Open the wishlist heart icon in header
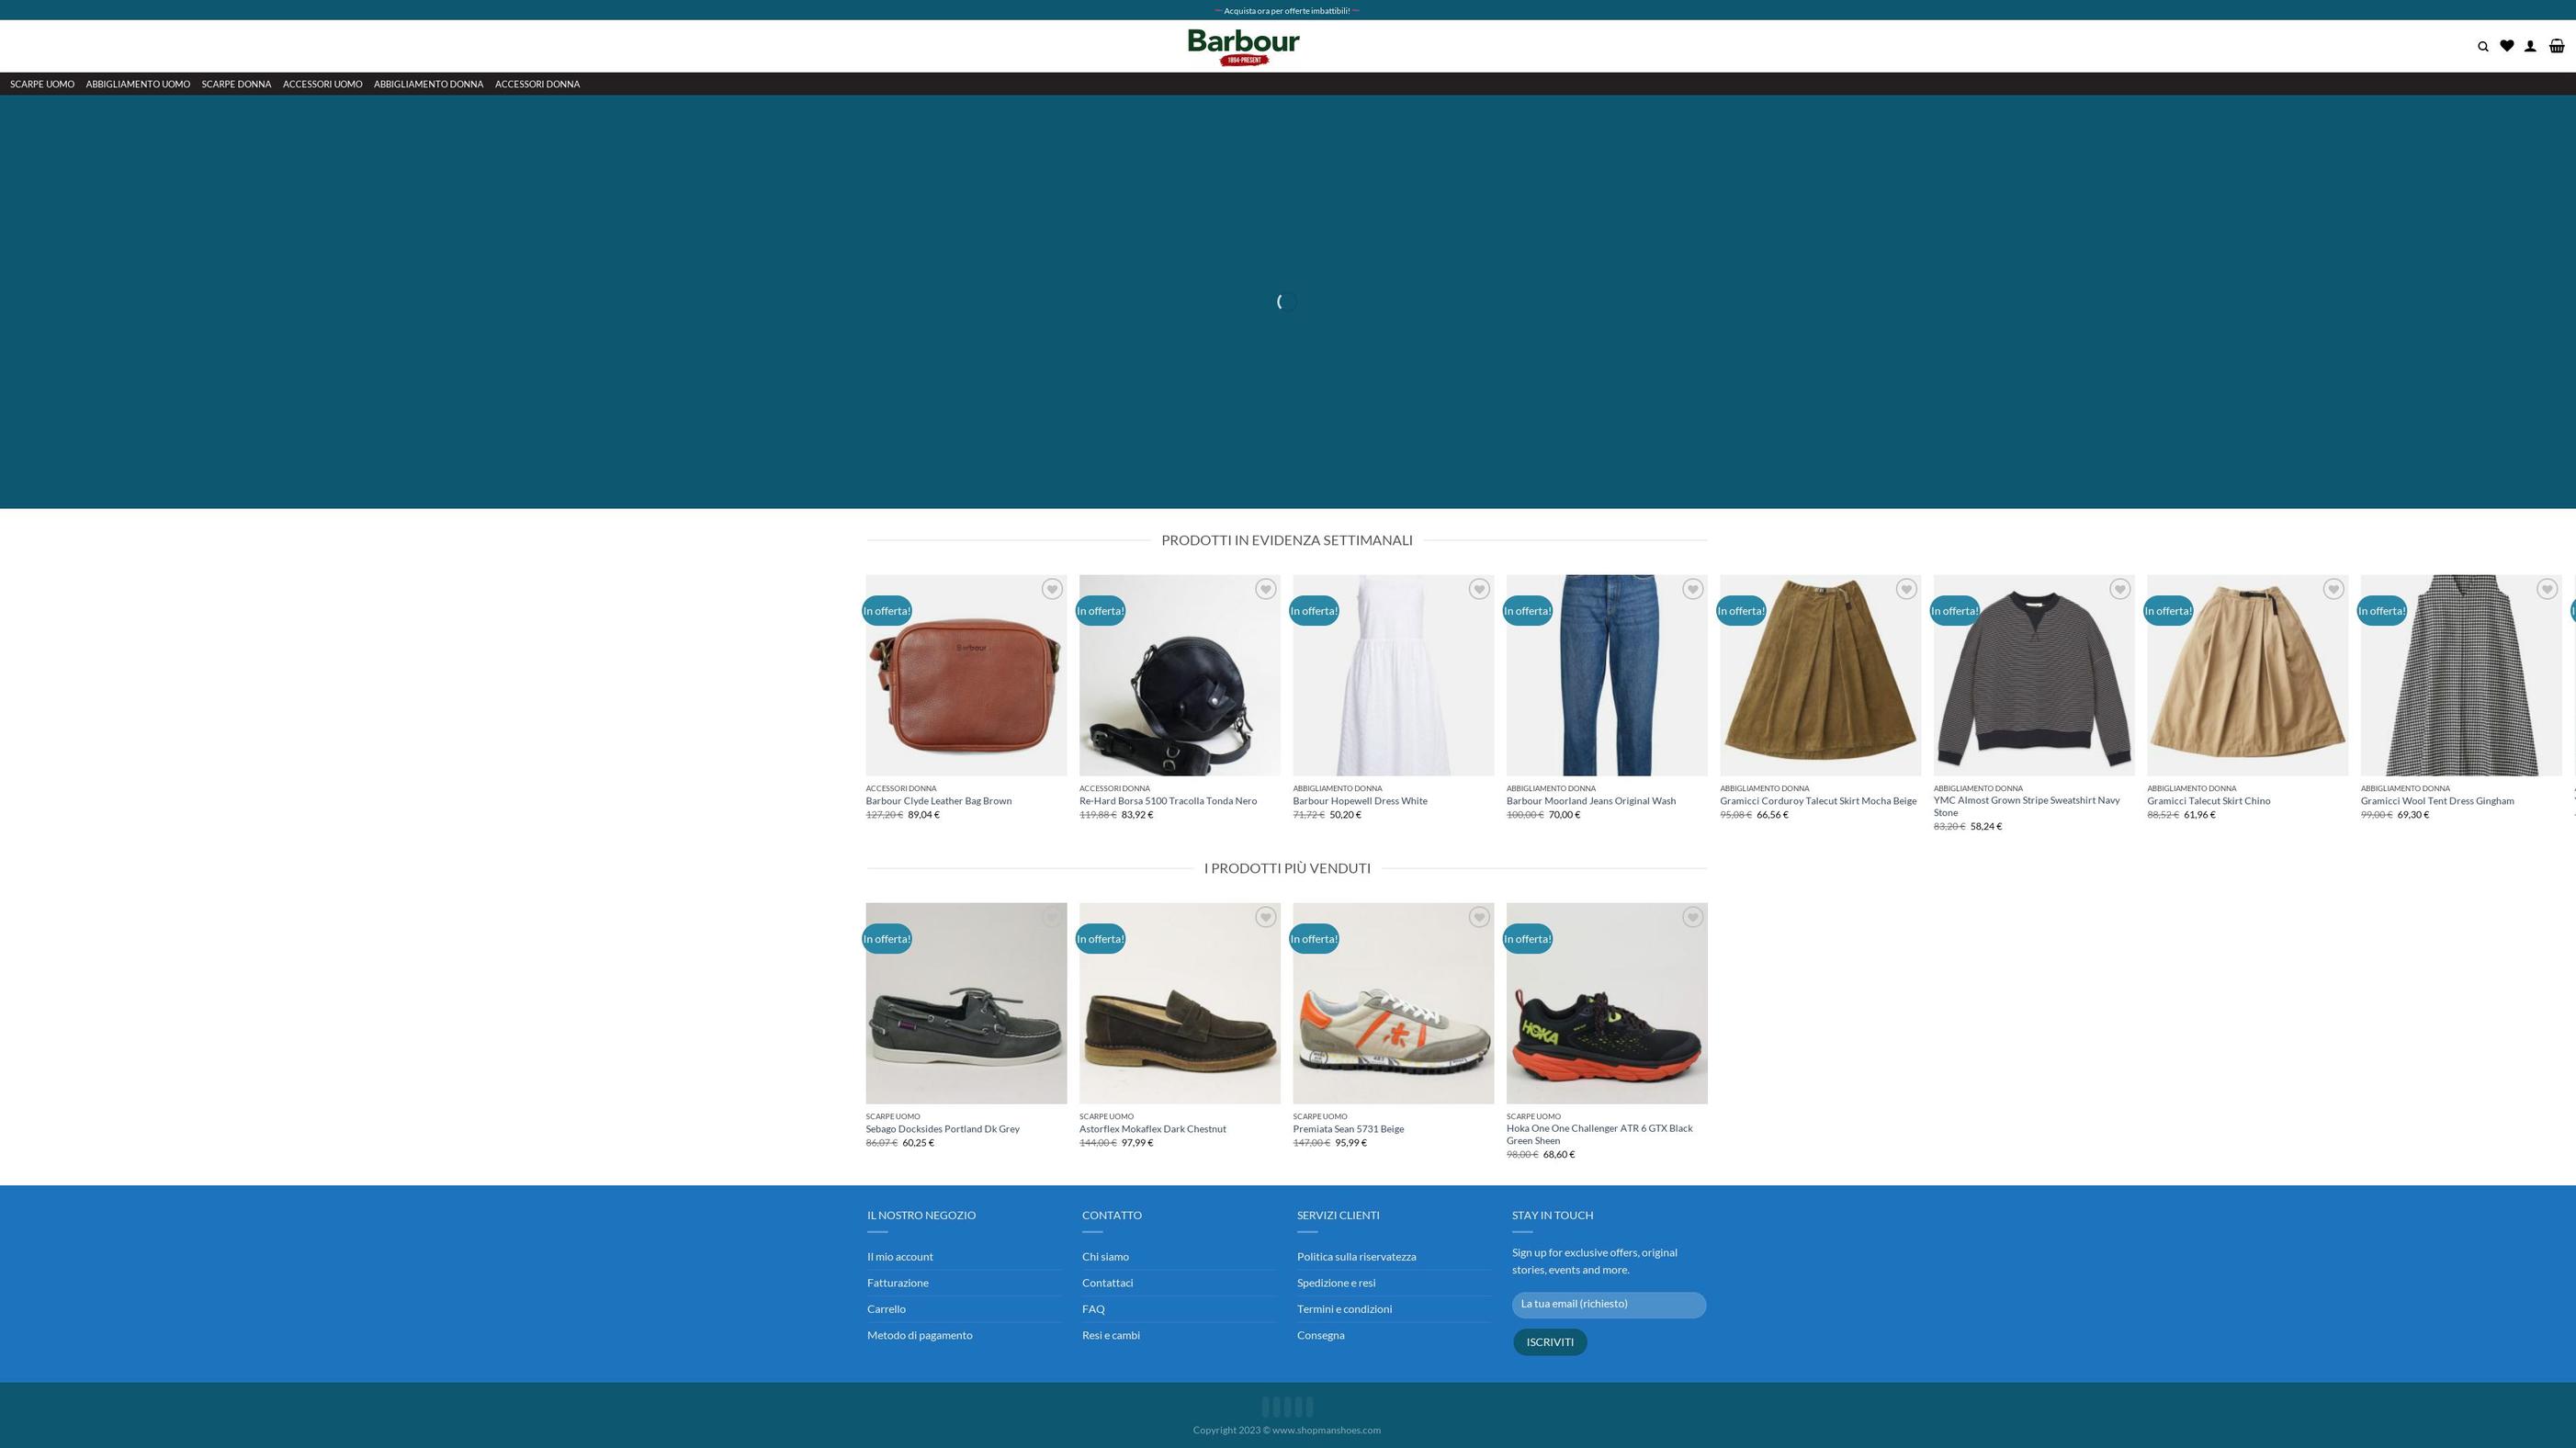Image resolution: width=2576 pixels, height=1448 pixels. [x=2506, y=46]
